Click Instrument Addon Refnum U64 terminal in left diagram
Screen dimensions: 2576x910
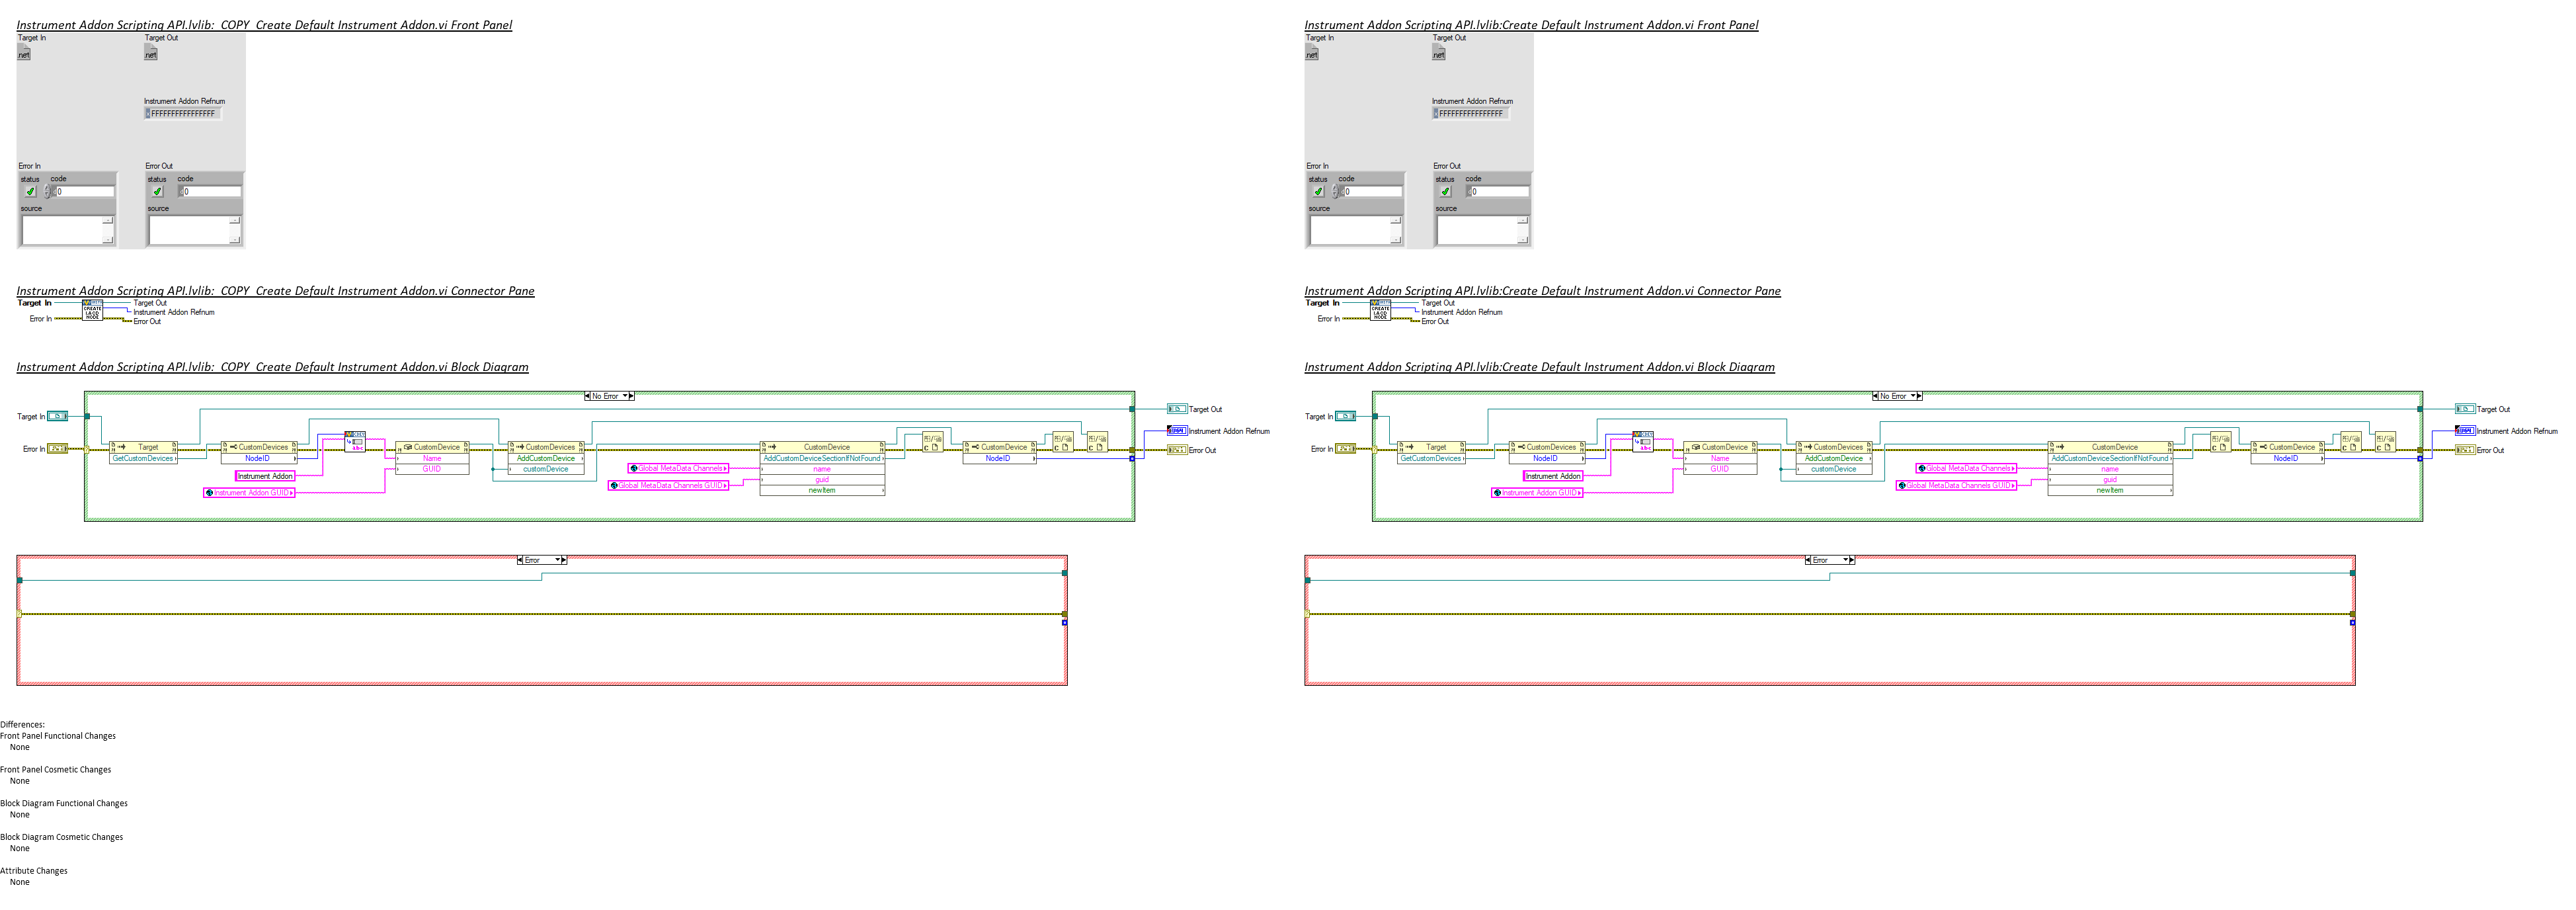1177,431
